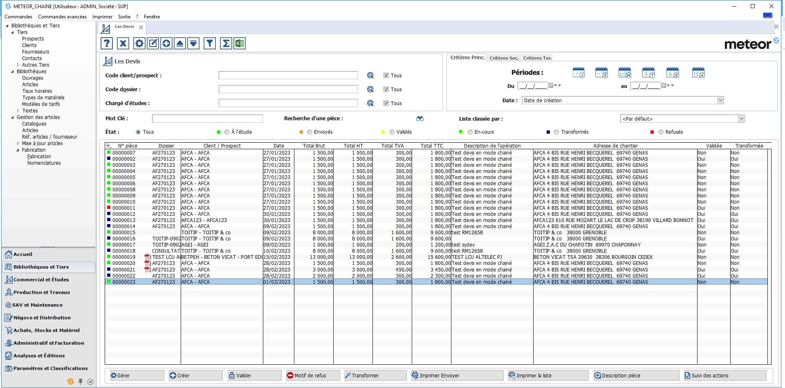Open the Commercial et Études module

48,280
